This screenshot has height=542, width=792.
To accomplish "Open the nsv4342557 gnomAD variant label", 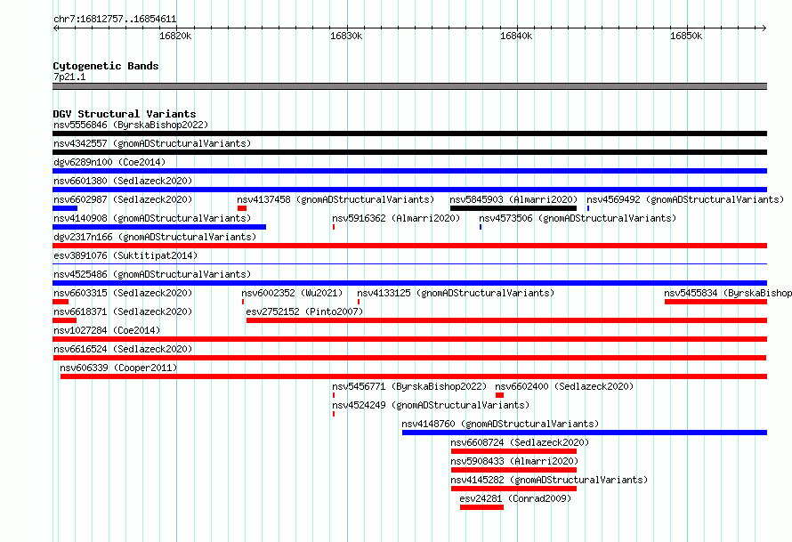I will (152, 143).
